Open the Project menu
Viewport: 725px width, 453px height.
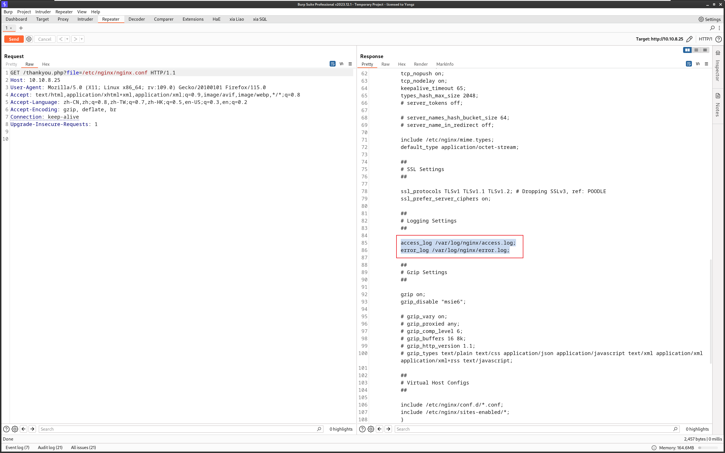[x=24, y=12]
